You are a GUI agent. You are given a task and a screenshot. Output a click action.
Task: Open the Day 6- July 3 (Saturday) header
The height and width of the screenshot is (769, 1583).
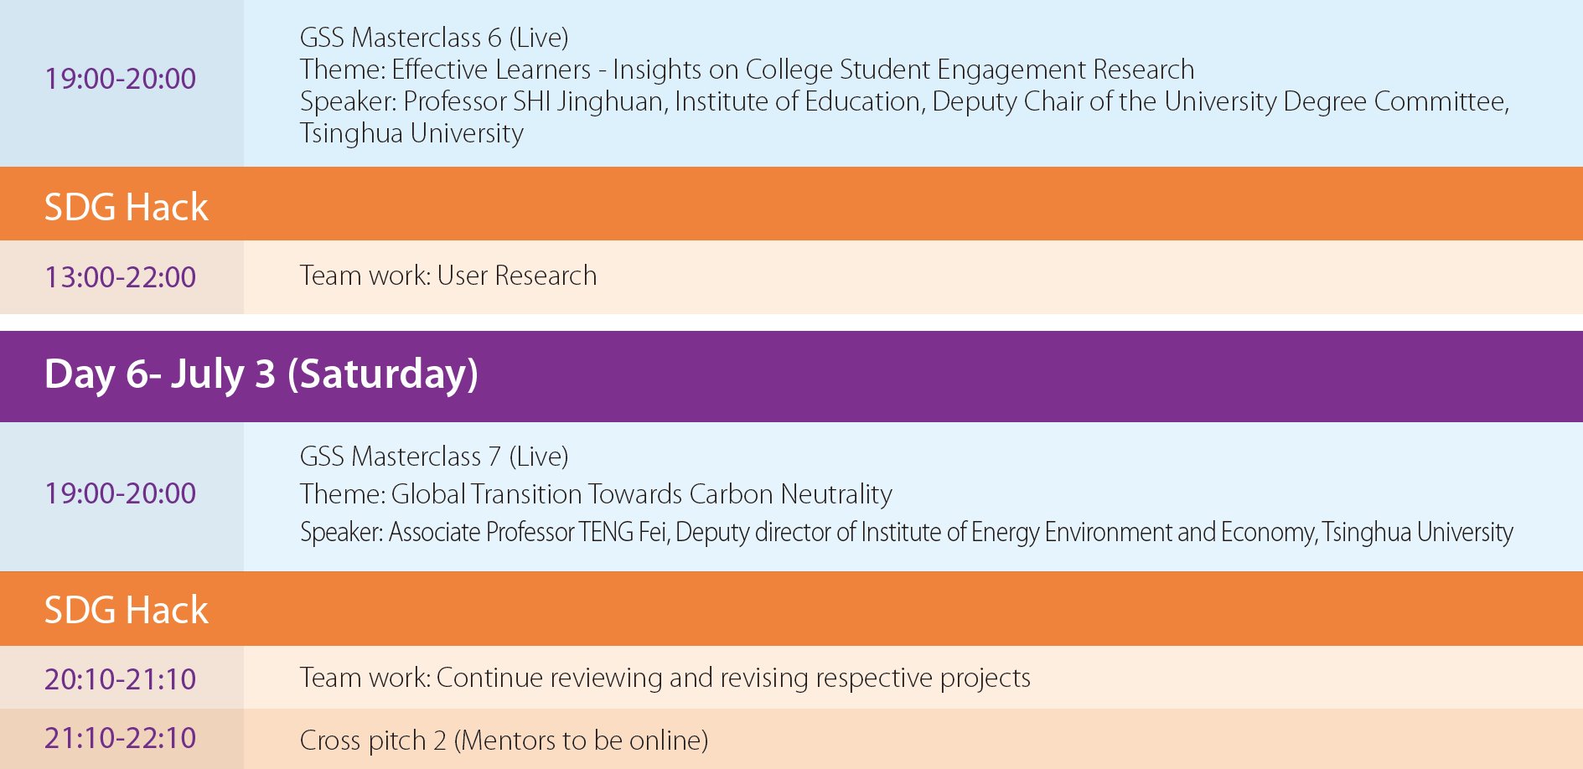[x=261, y=374]
